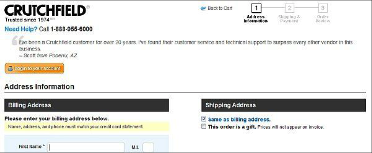Click the Shipping Address header bar

tap(283, 105)
